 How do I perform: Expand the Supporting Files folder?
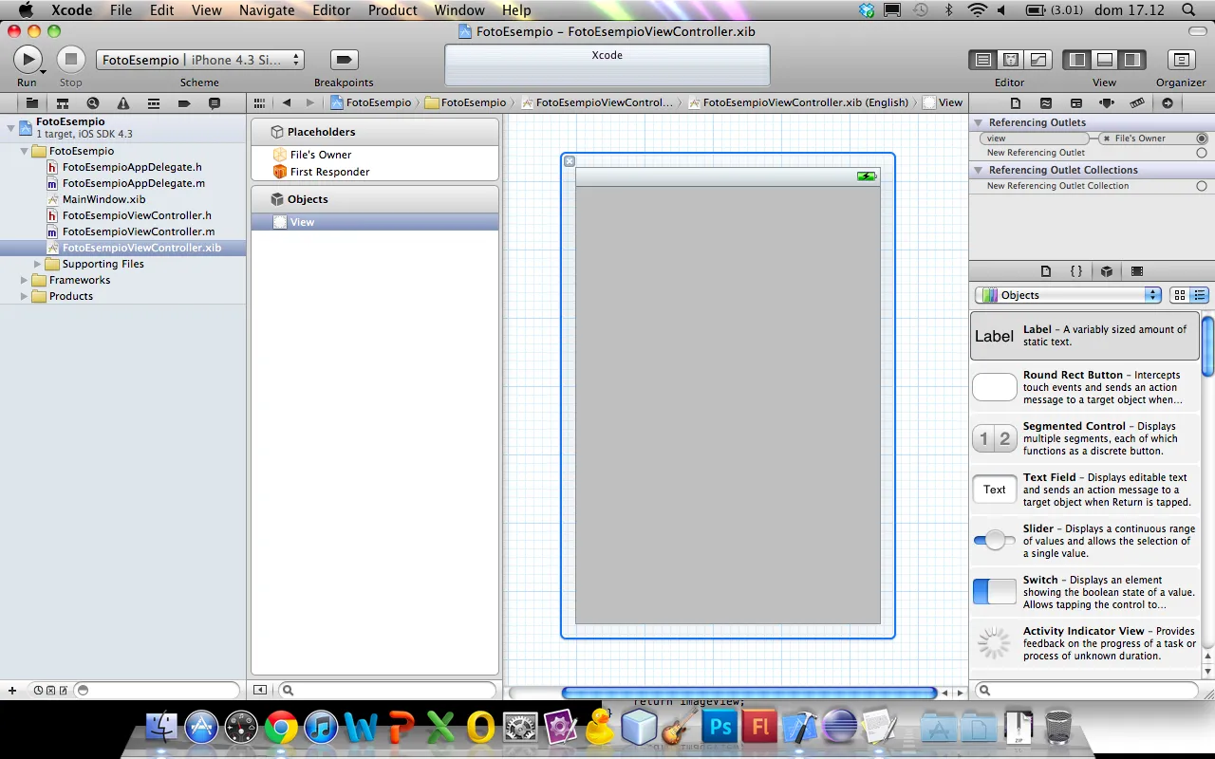38,264
